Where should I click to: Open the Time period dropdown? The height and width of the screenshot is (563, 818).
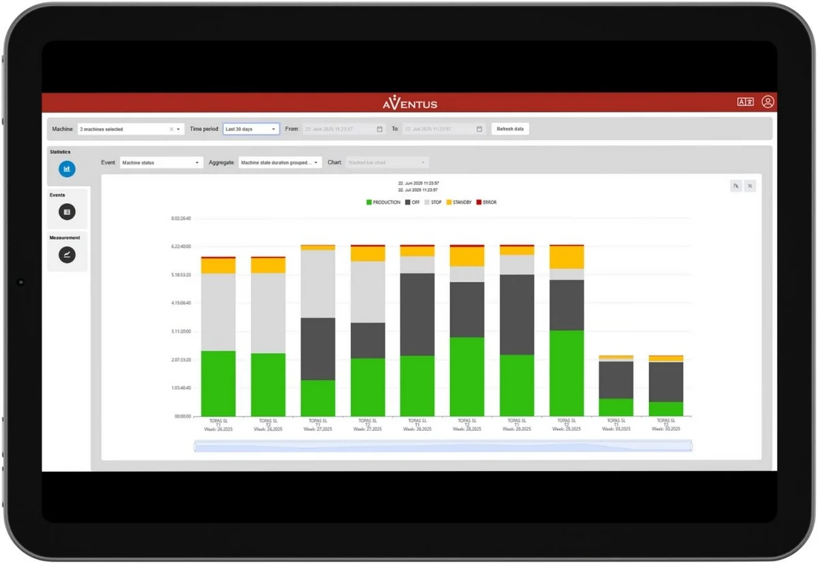(x=251, y=129)
